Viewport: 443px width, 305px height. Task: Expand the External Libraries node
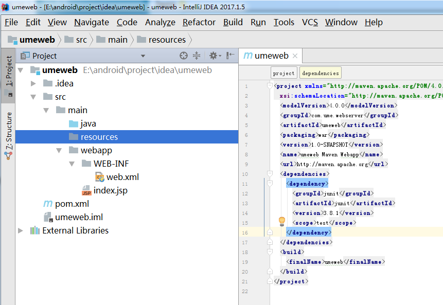point(21,230)
